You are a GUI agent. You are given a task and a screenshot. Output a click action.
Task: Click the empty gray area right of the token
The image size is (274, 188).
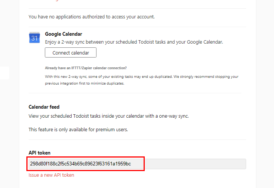tap(195, 164)
